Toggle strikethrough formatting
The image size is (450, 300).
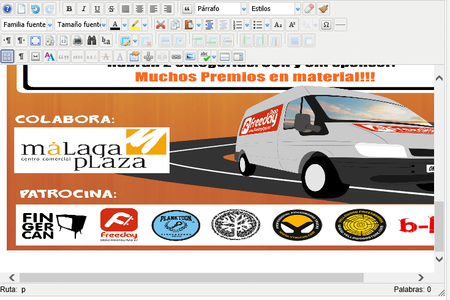click(x=111, y=9)
